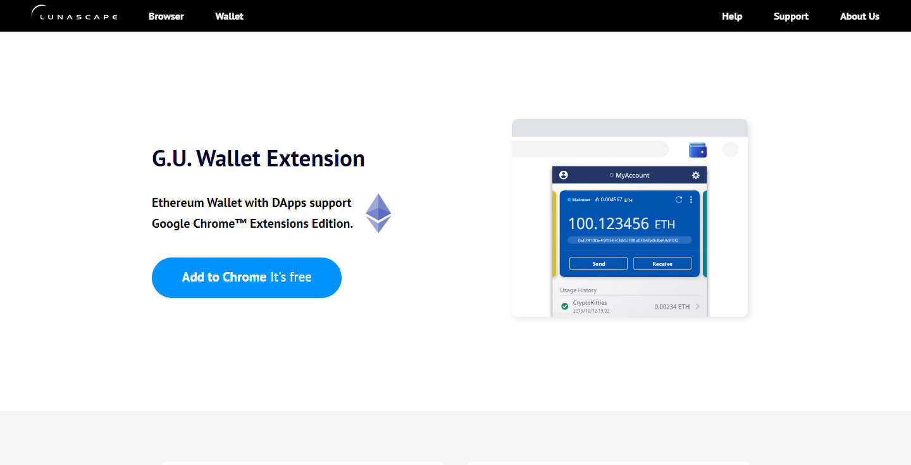This screenshot has width=911, height=465.
Task: Click the wallet address field showing 0xE2410...
Action: pos(629,240)
